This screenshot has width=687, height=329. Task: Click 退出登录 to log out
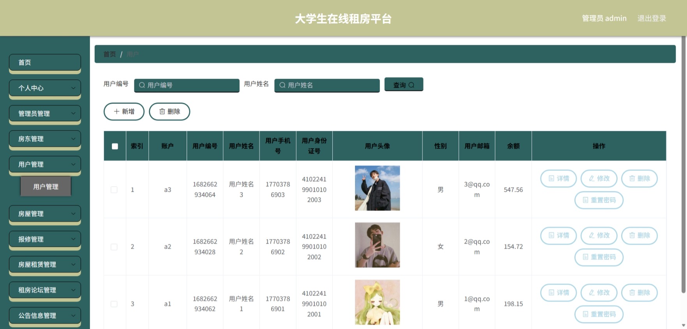point(652,18)
